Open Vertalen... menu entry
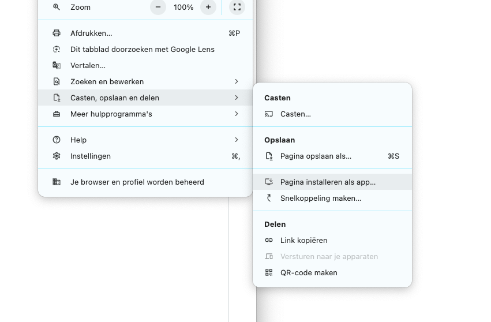This screenshot has height=322, width=491. coord(145,65)
